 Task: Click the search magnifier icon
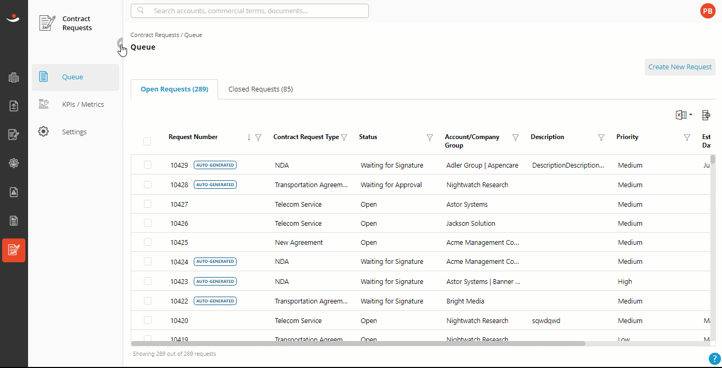pyautogui.click(x=141, y=11)
